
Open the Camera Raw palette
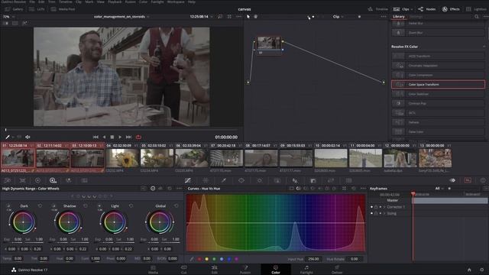click(7, 180)
